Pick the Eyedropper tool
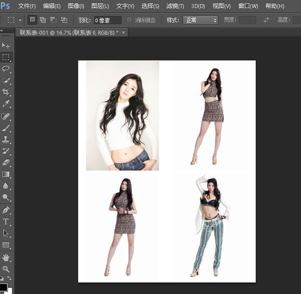This screenshot has width=301, height=294. (x=6, y=104)
